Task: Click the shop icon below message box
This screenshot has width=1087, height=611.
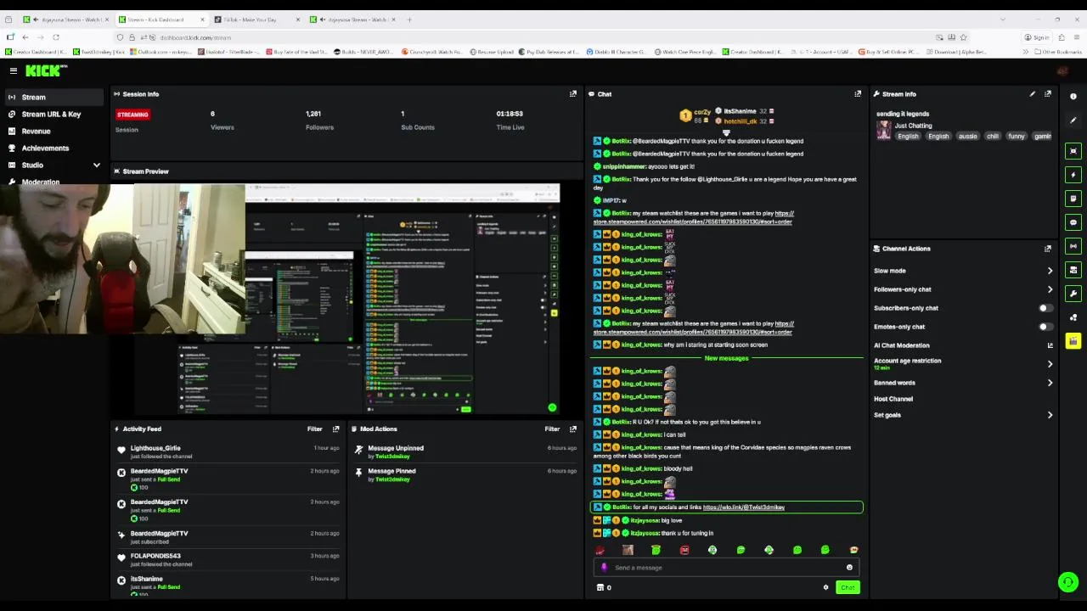Action: [x=600, y=587]
